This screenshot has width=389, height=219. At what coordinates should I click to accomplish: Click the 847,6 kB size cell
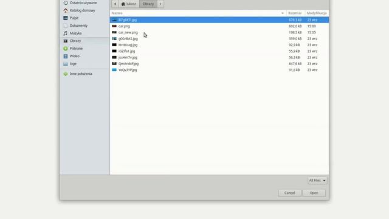point(295,63)
